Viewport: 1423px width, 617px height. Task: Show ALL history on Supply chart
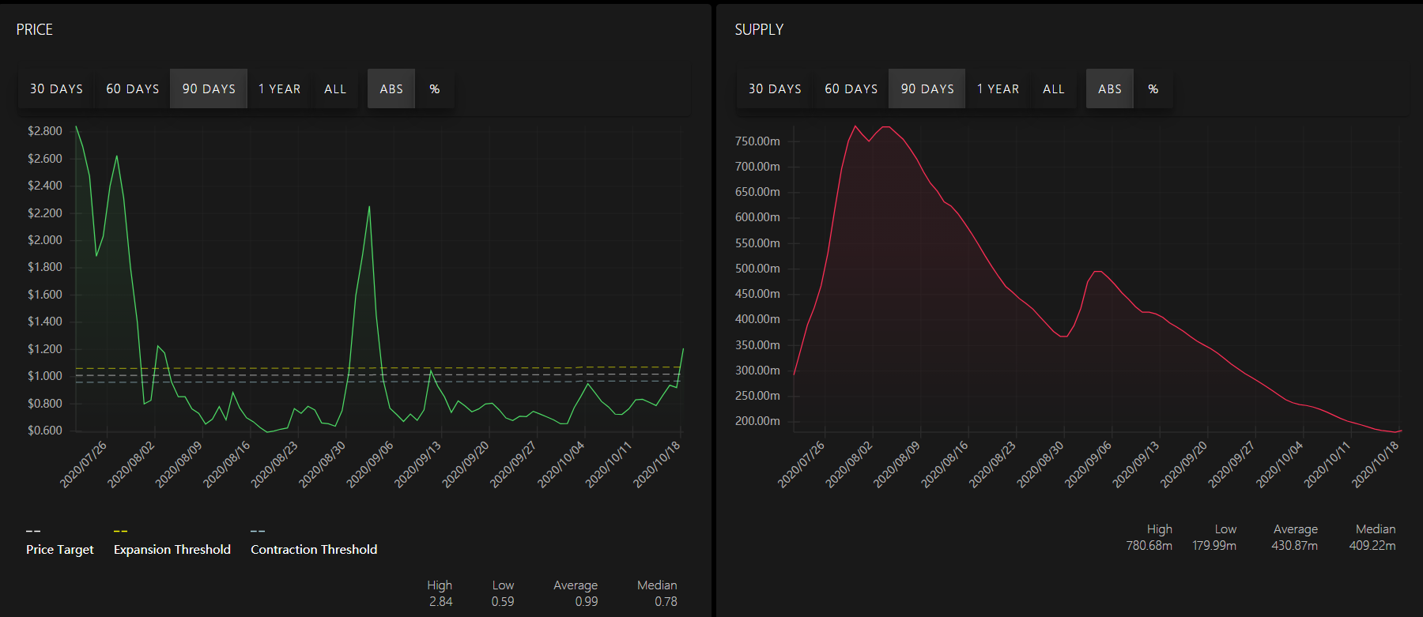[x=1054, y=89]
